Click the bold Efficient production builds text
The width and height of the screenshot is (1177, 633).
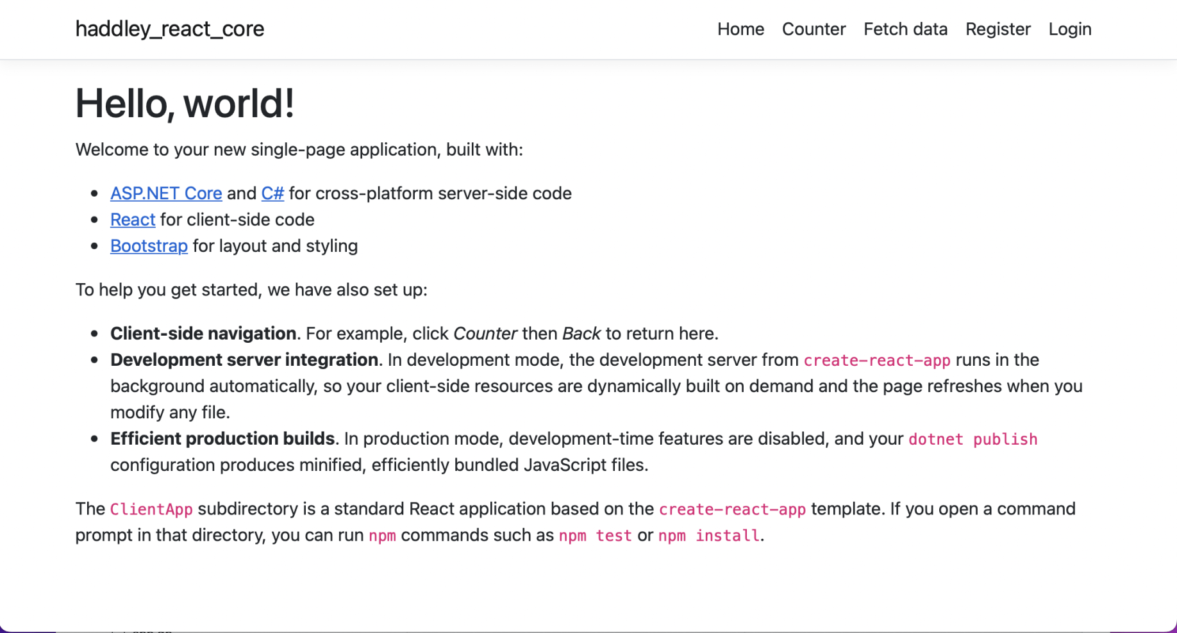coord(222,439)
